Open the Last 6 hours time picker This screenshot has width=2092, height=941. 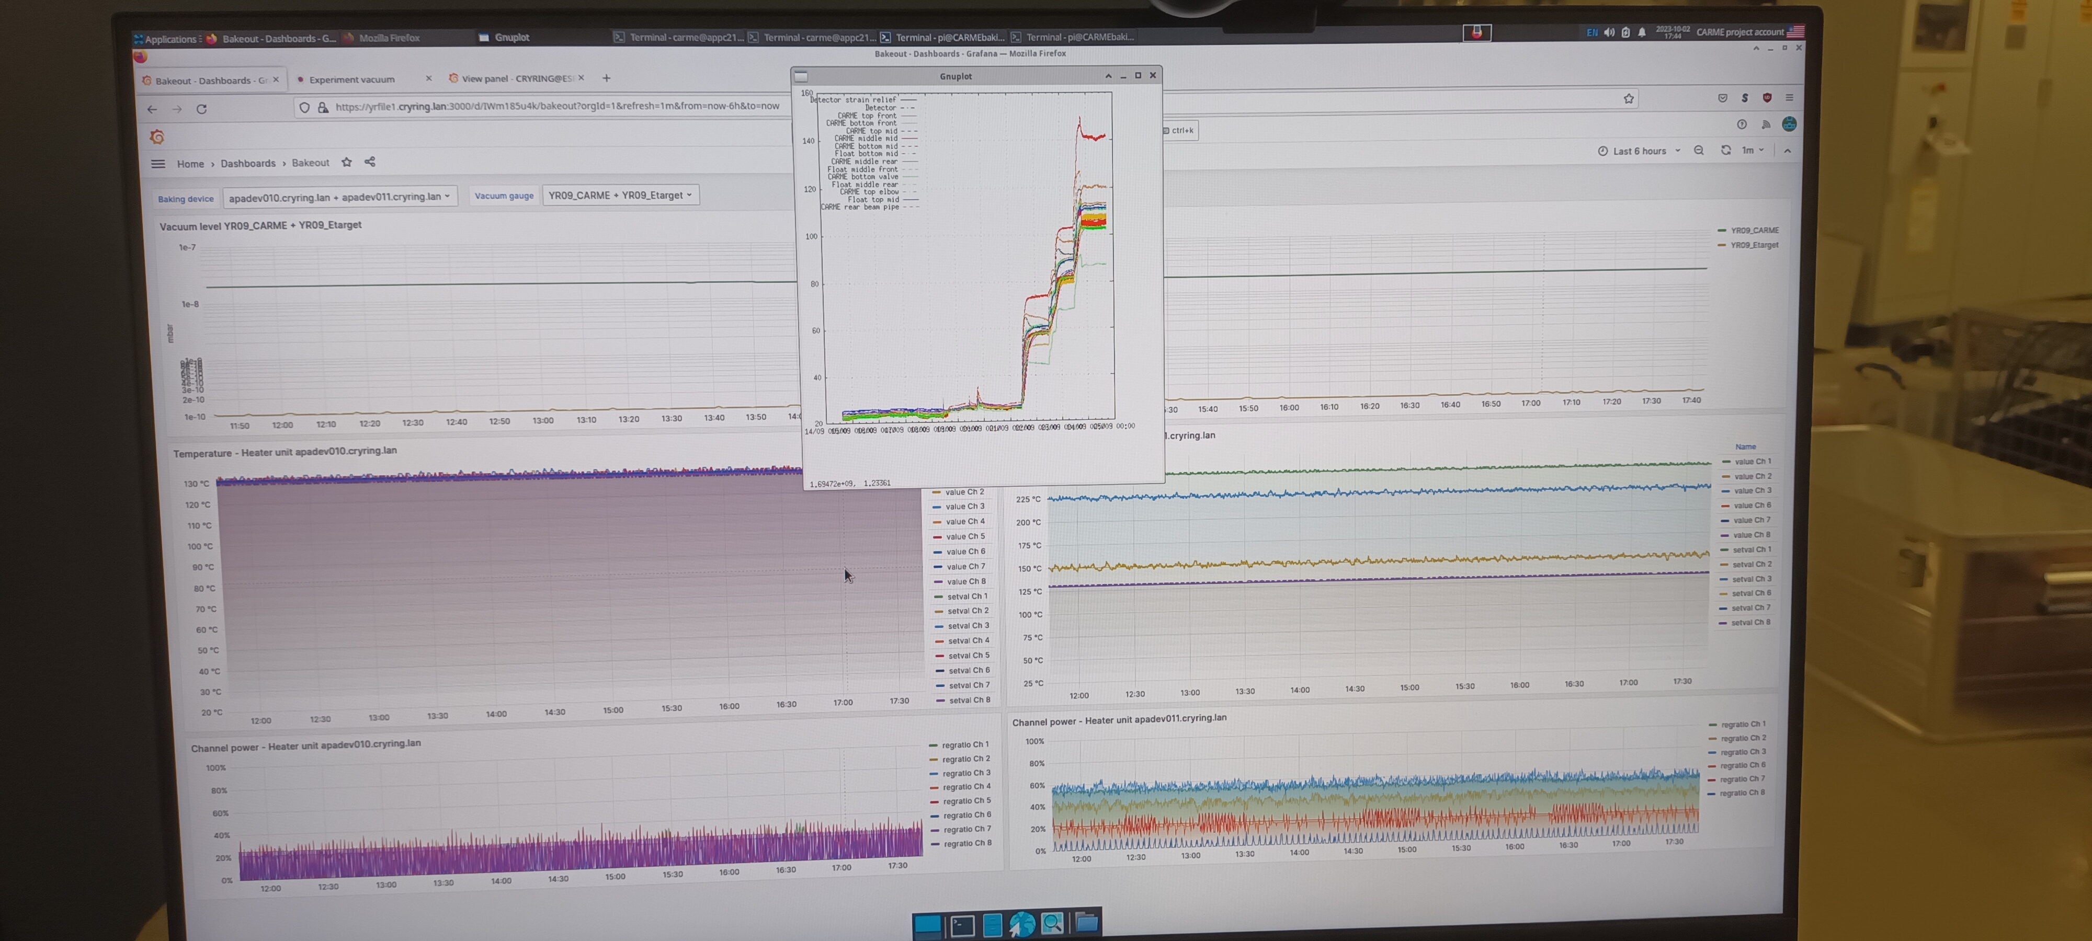point(1639,151)
